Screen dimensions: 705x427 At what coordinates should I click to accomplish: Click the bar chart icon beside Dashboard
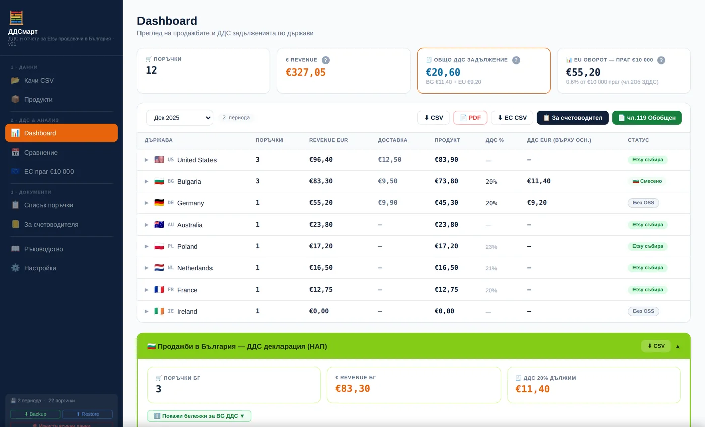coord(15,133)
